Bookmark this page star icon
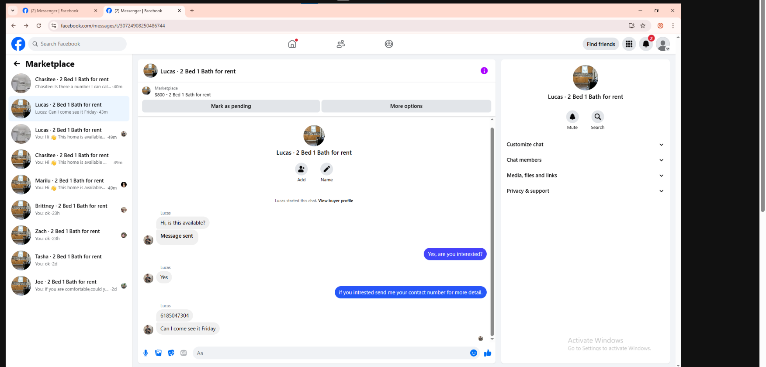The image size is (766, 367). (643, 26)
